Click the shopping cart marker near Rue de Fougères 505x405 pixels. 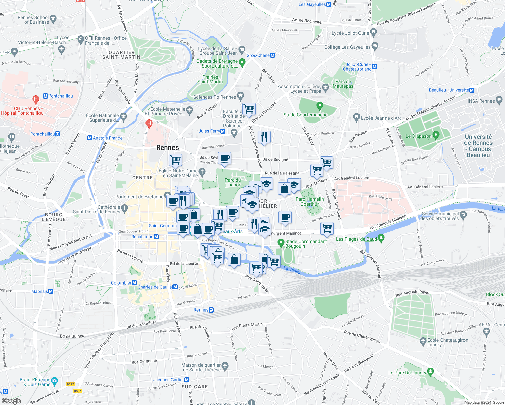(x=249, y=109)
